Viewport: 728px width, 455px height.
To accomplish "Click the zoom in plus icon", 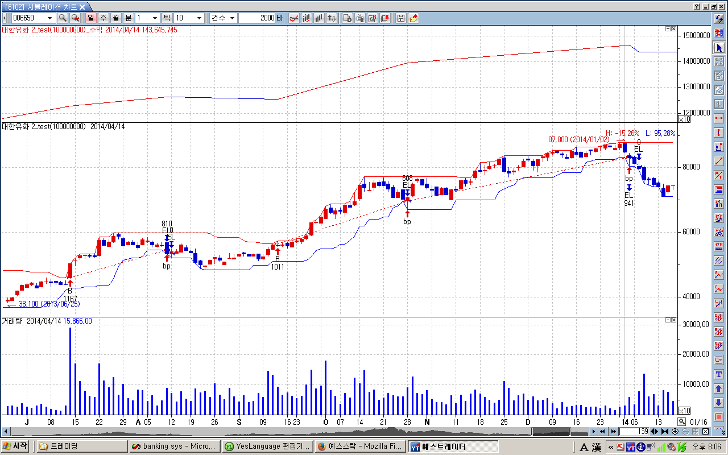I will click(x=675, y=431).
